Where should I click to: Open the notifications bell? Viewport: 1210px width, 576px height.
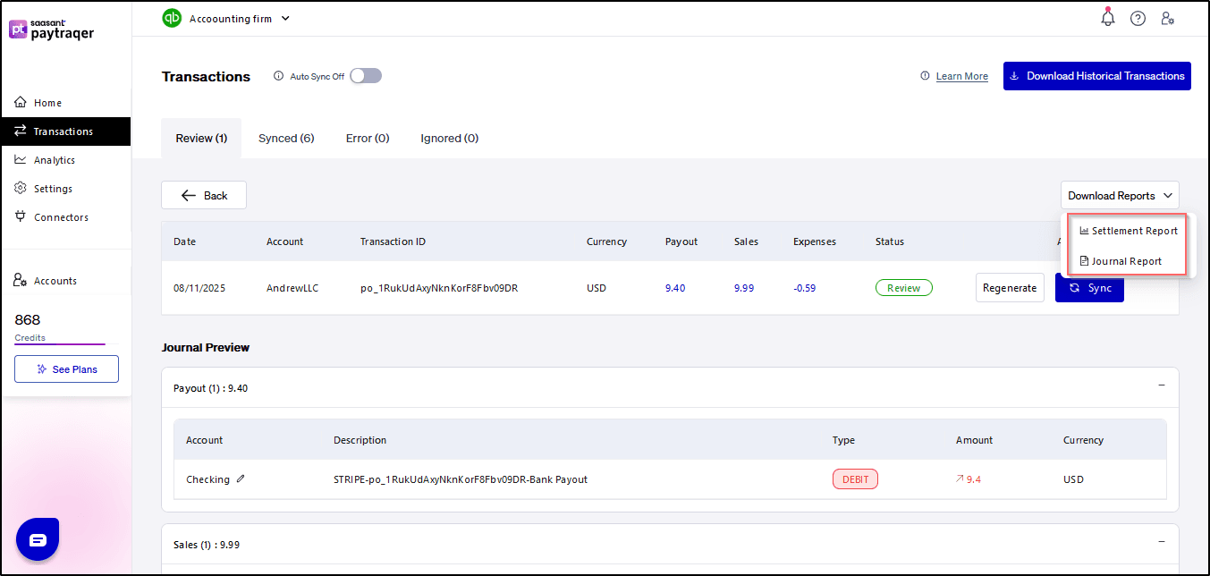point(1108,18)
